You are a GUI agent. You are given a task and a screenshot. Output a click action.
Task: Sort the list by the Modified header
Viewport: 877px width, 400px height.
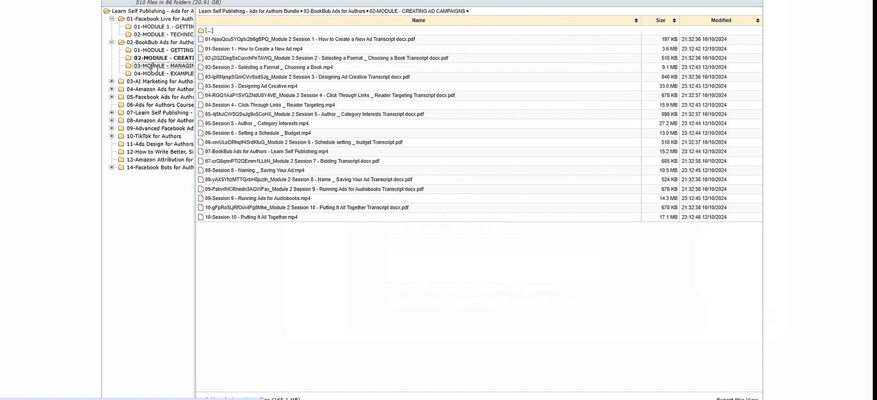[721, 21]
